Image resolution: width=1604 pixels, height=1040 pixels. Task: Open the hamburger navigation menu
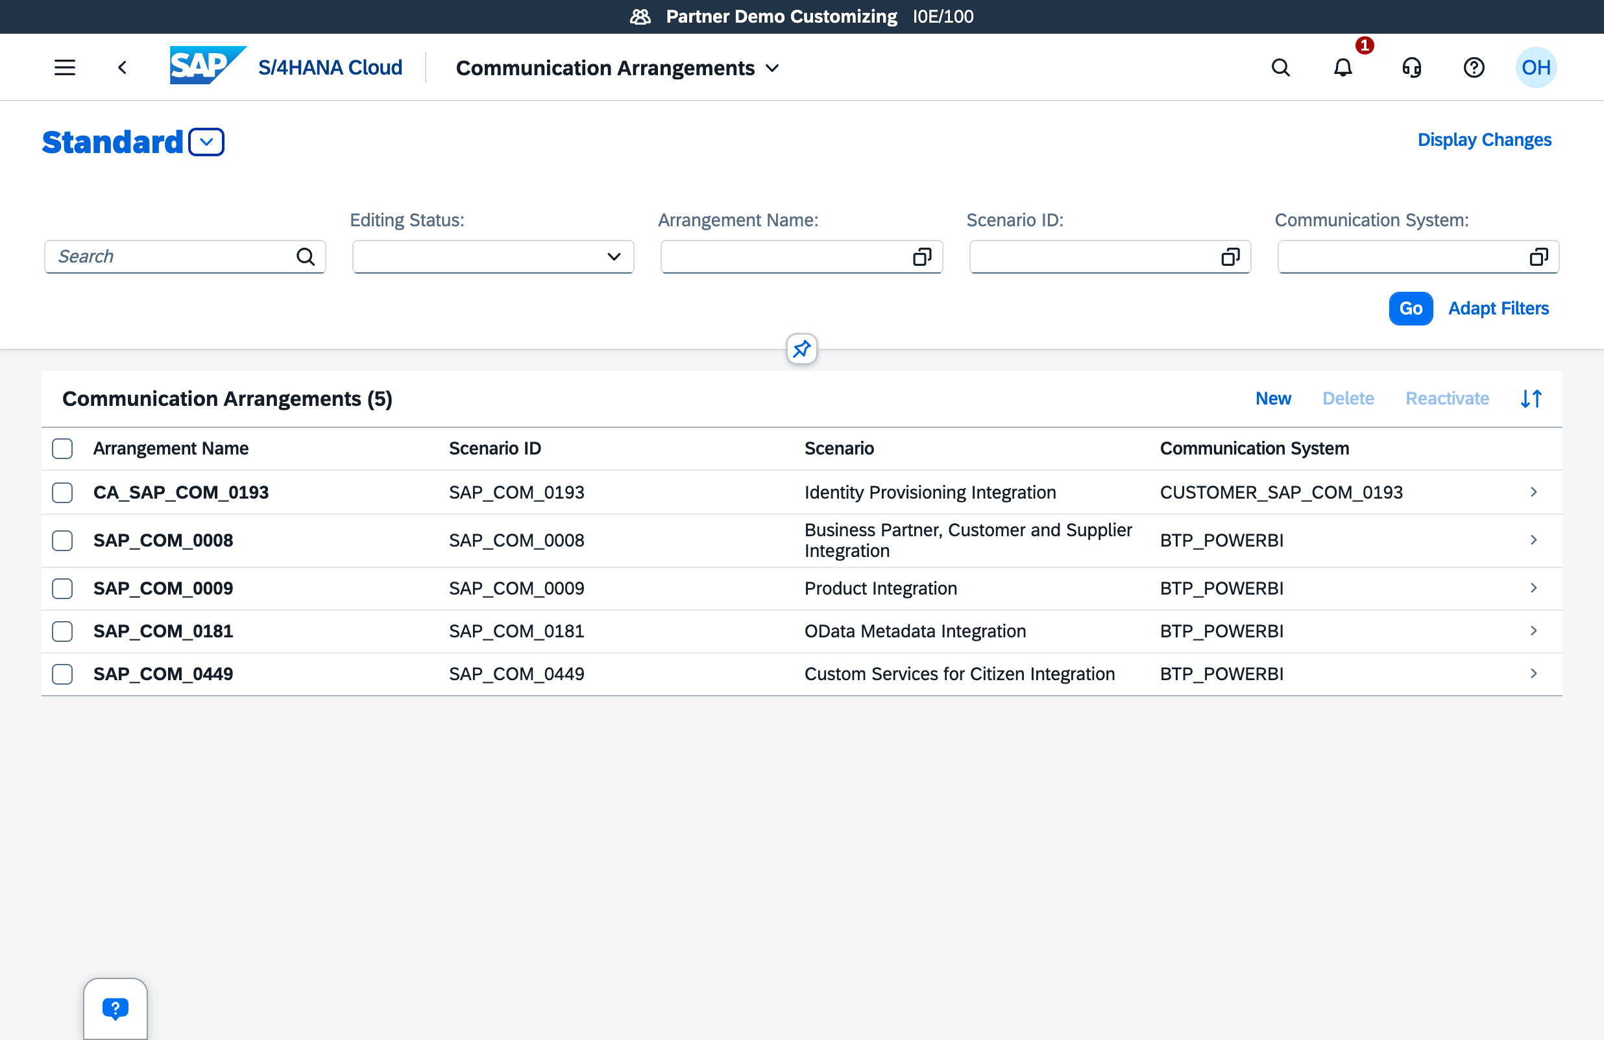coord(65,67)
